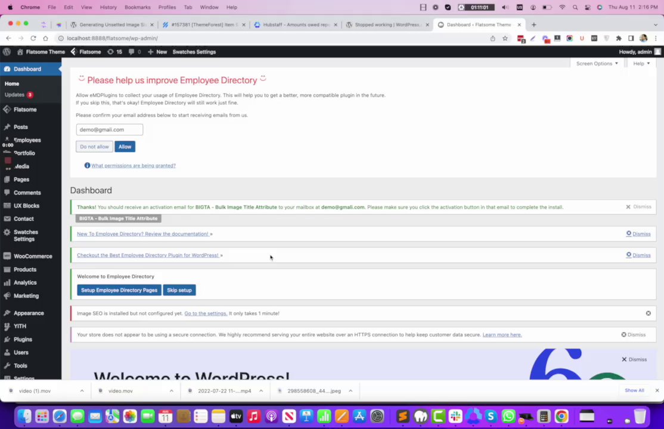Open the Howdy, admin account menu

640,52
